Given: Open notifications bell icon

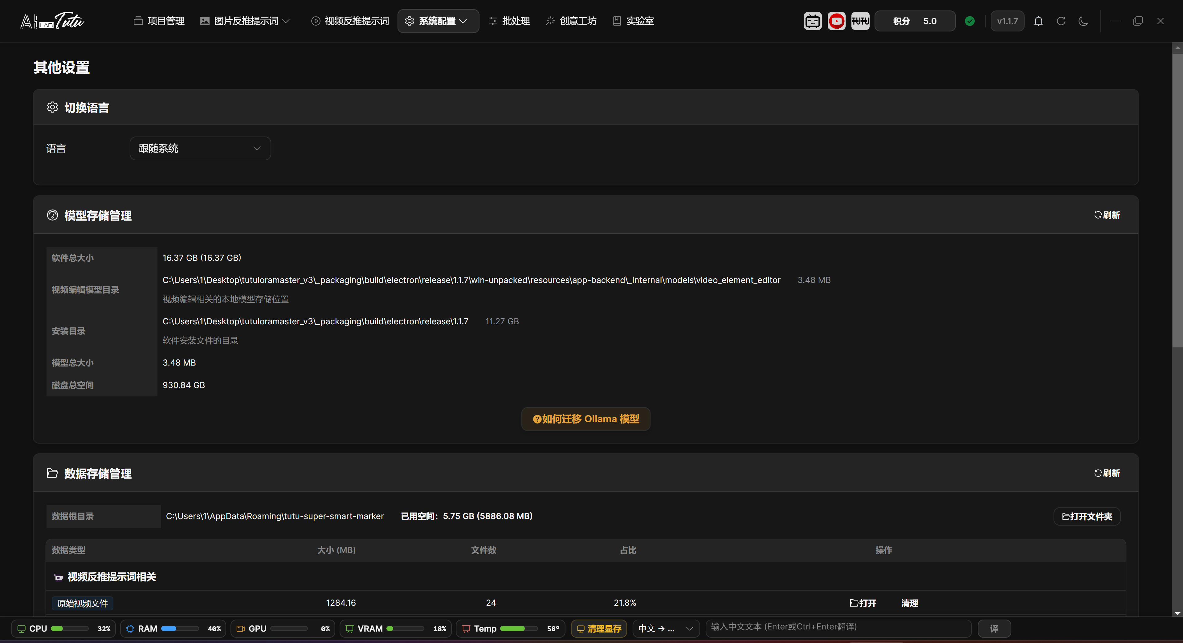Looking at the screenshot, I should [x=1038, y=21].
